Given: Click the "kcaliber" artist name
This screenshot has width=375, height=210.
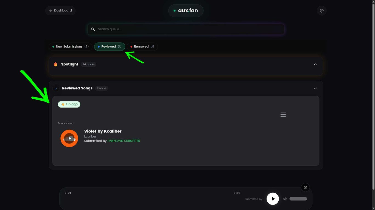Looking at the screenshot, I should tap(90, 136).
